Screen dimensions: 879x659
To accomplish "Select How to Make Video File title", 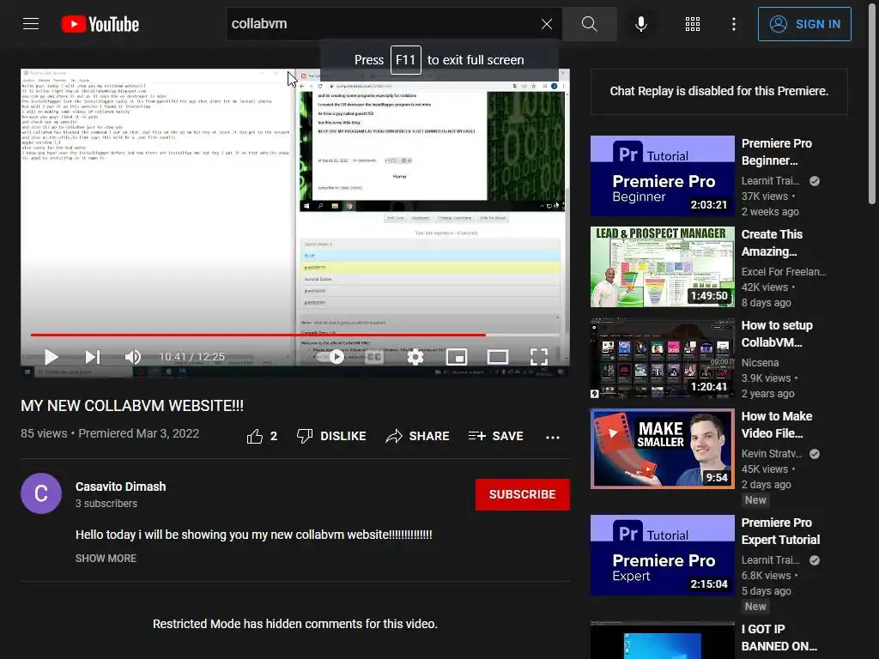I will click(777, 424).
